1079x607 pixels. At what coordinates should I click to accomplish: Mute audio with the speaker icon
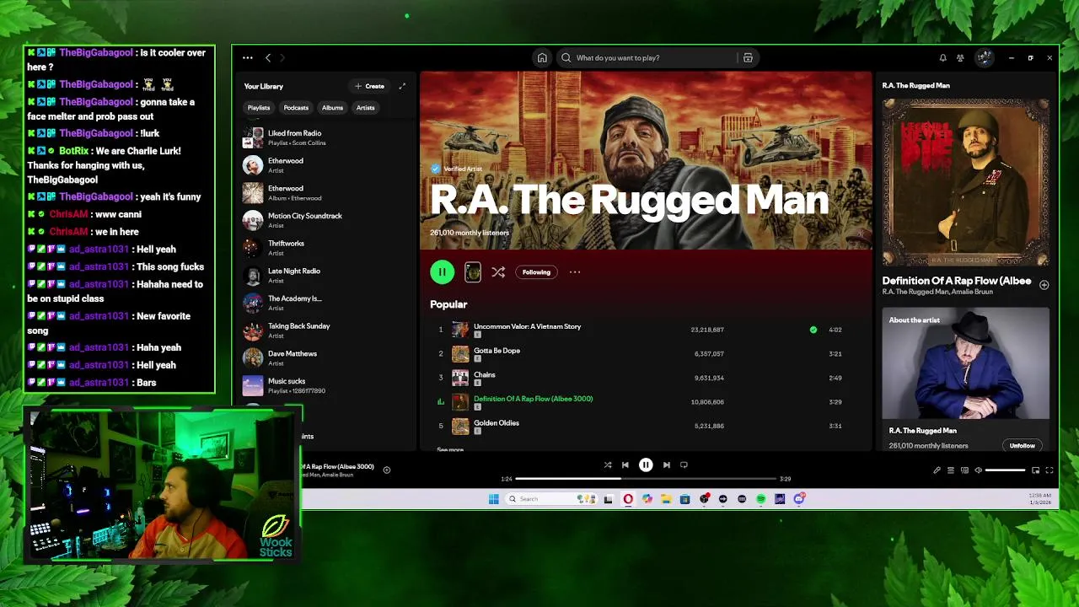979,470
